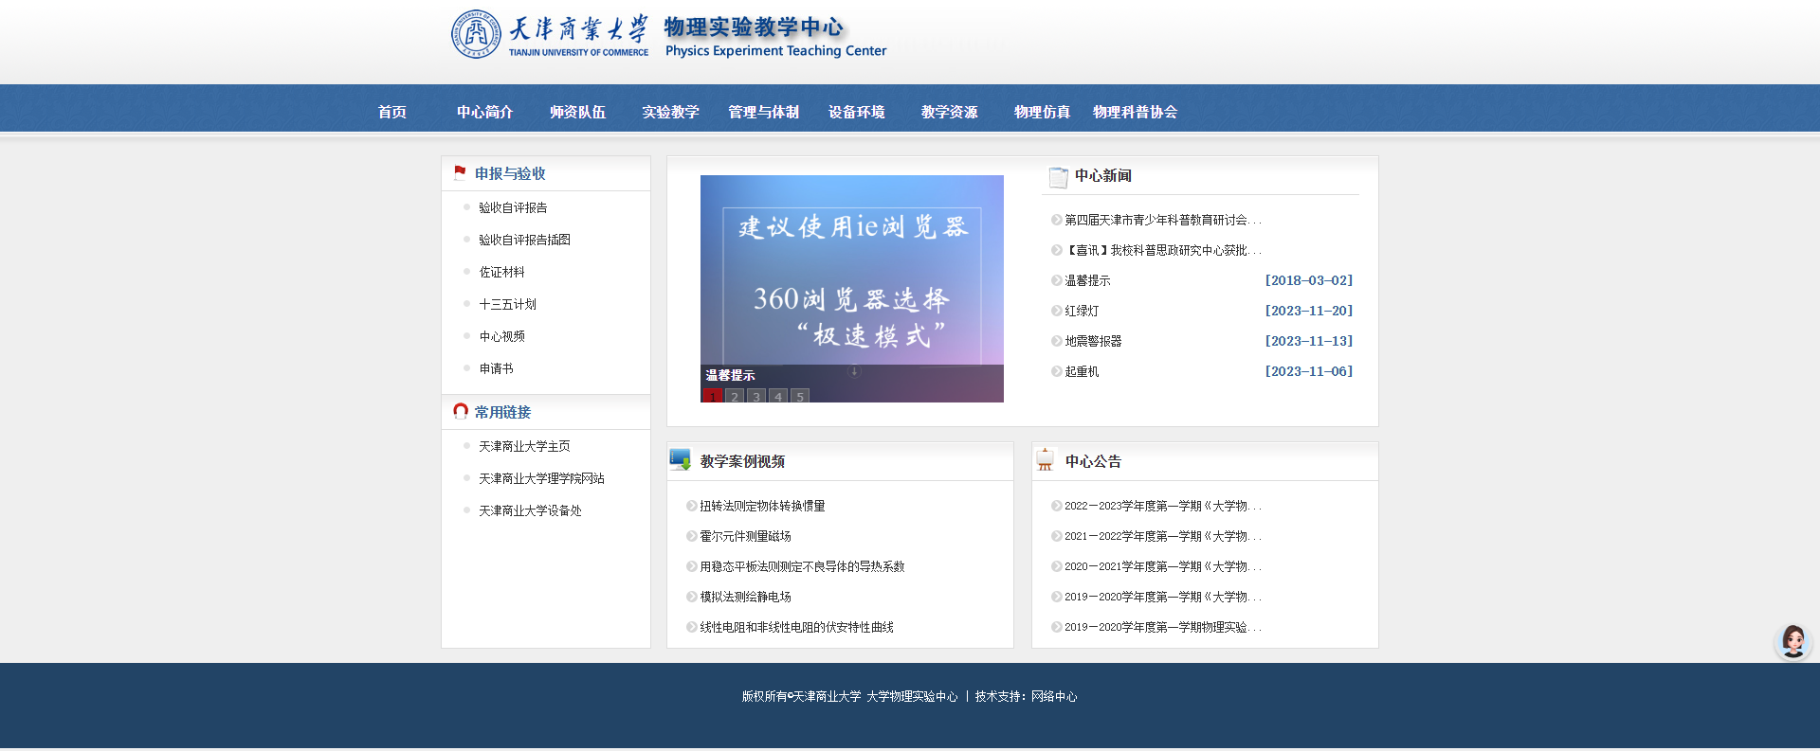Open announcement 2019—2020学年度第一学期《大学物

point(1162,597)
